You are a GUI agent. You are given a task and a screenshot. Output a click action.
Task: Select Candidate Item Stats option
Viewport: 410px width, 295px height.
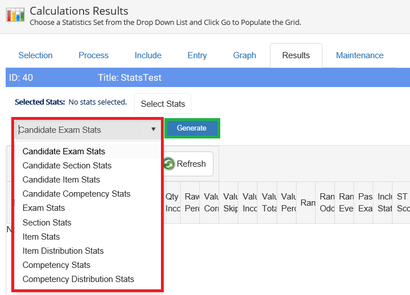61,180
